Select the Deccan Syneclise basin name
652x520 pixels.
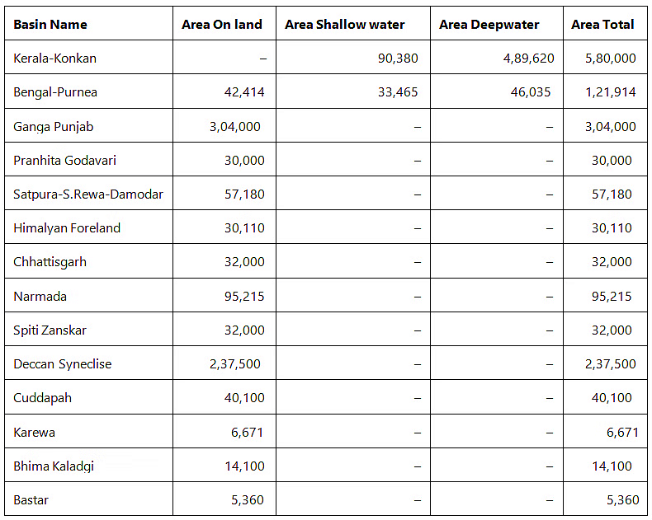point(63,363)
